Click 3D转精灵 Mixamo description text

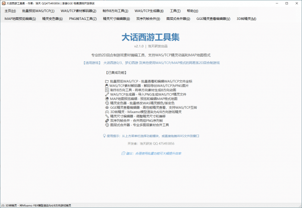click(146, 112)
